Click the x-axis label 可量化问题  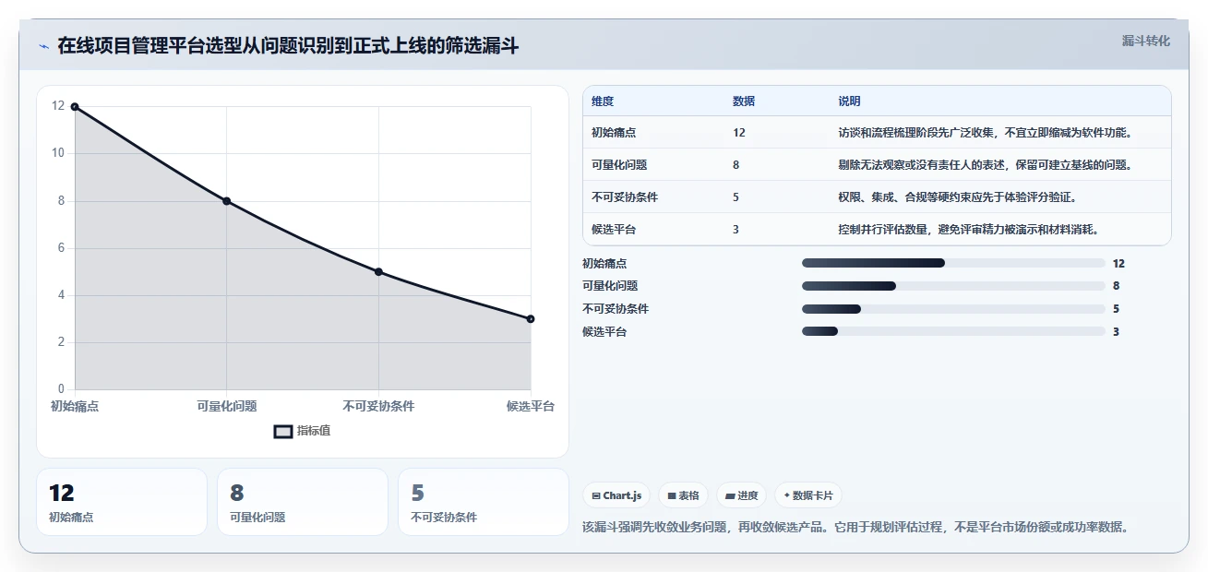(227, 406)
